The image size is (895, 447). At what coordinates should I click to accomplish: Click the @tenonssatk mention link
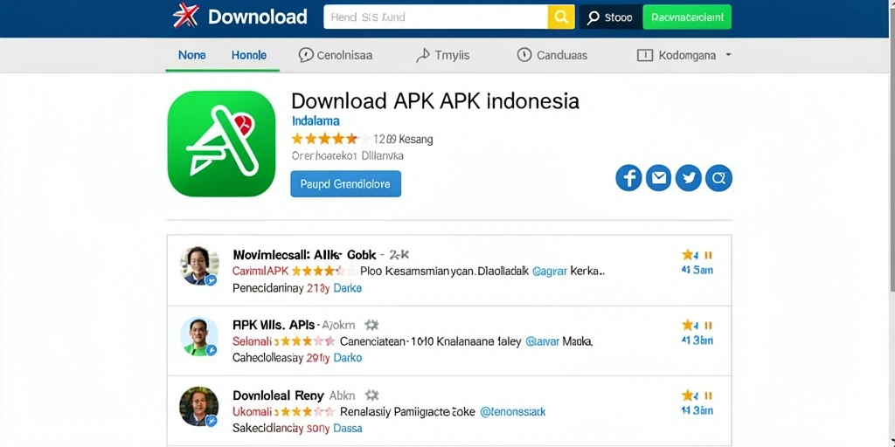click(512, 412)
